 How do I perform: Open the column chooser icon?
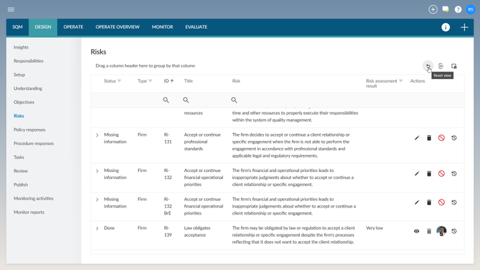(454, 66)
